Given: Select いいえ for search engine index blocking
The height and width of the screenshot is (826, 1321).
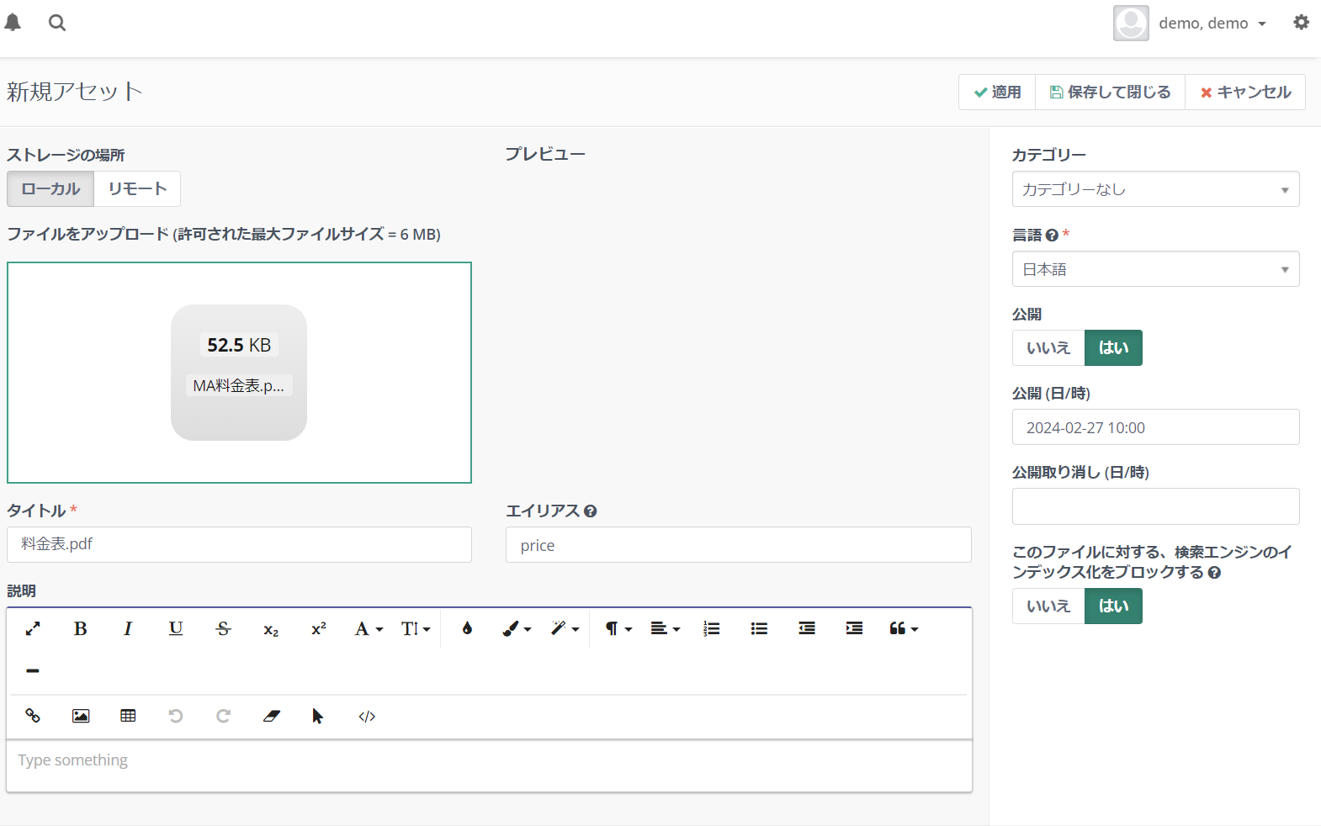Looking at the screenshot, I should 1048,606.
